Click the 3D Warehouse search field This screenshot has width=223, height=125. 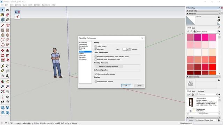pyautogui.click(x=206, y=94)
